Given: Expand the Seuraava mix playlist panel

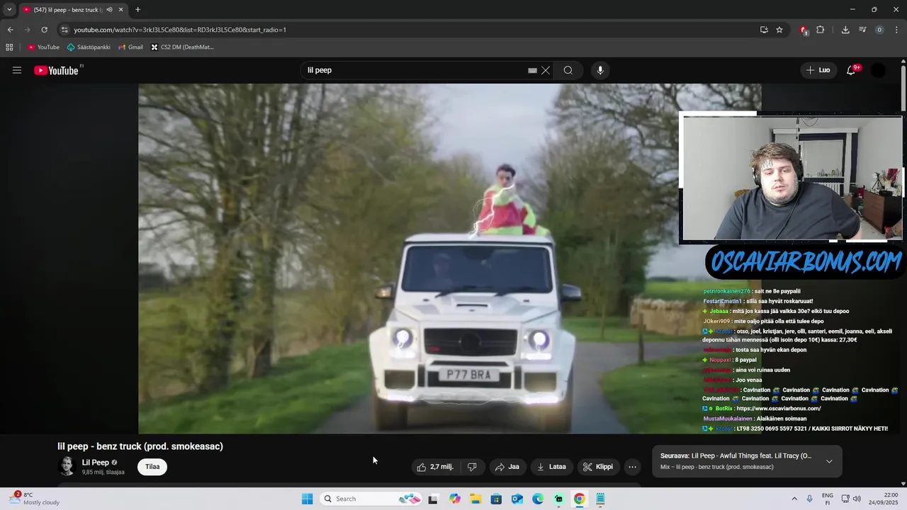Looking at the screenshot, I should point(829,461).
